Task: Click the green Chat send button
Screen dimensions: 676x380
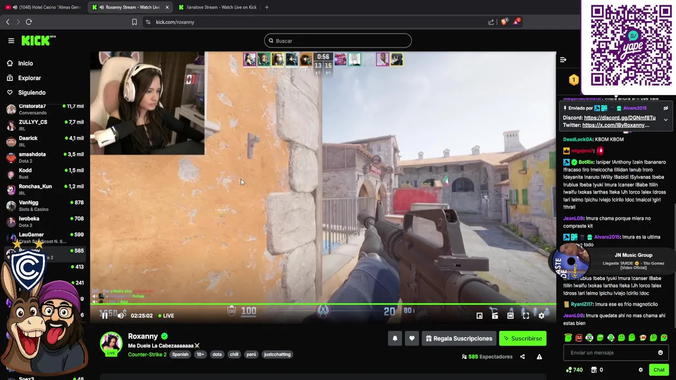Action: [x=659, y=370]
